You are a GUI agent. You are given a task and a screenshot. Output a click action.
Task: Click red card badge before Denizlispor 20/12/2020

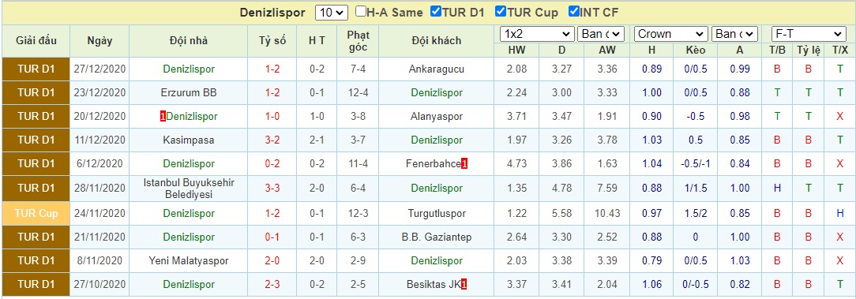coord(163,116)
